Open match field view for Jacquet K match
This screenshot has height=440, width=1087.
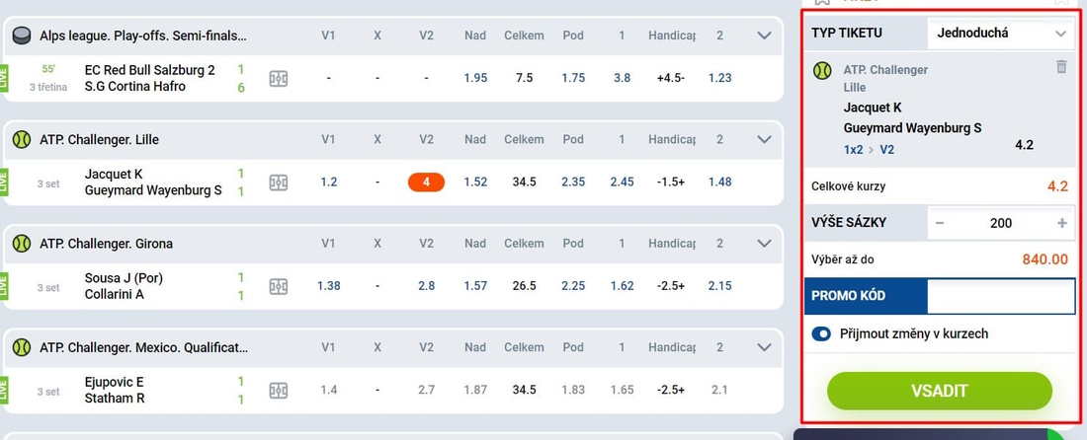pos(279,183)
